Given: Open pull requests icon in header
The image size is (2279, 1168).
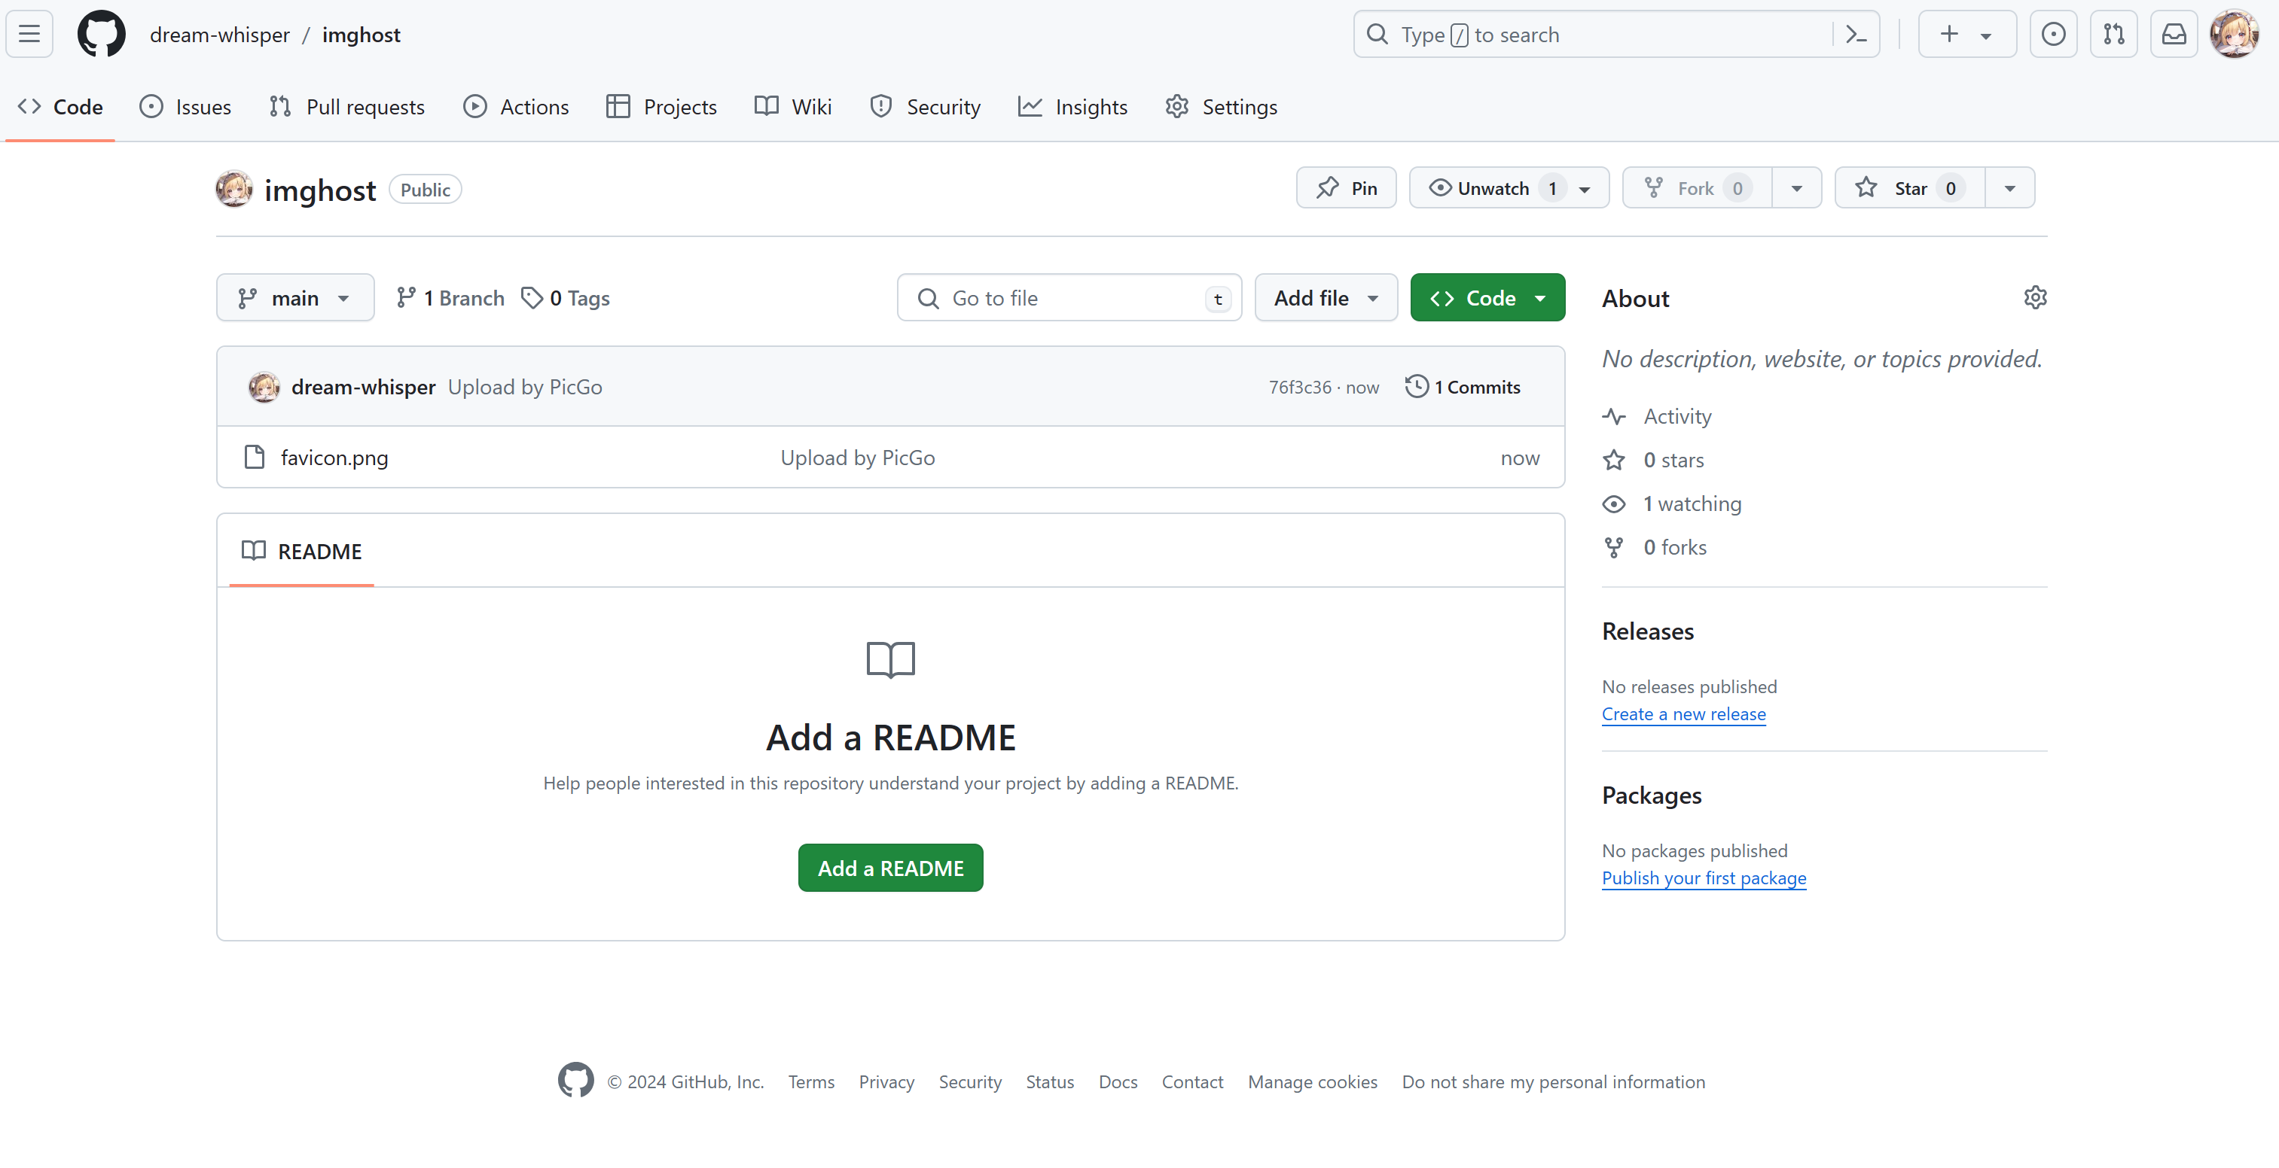Looking at the screenshot, I should pos(2113,35).
